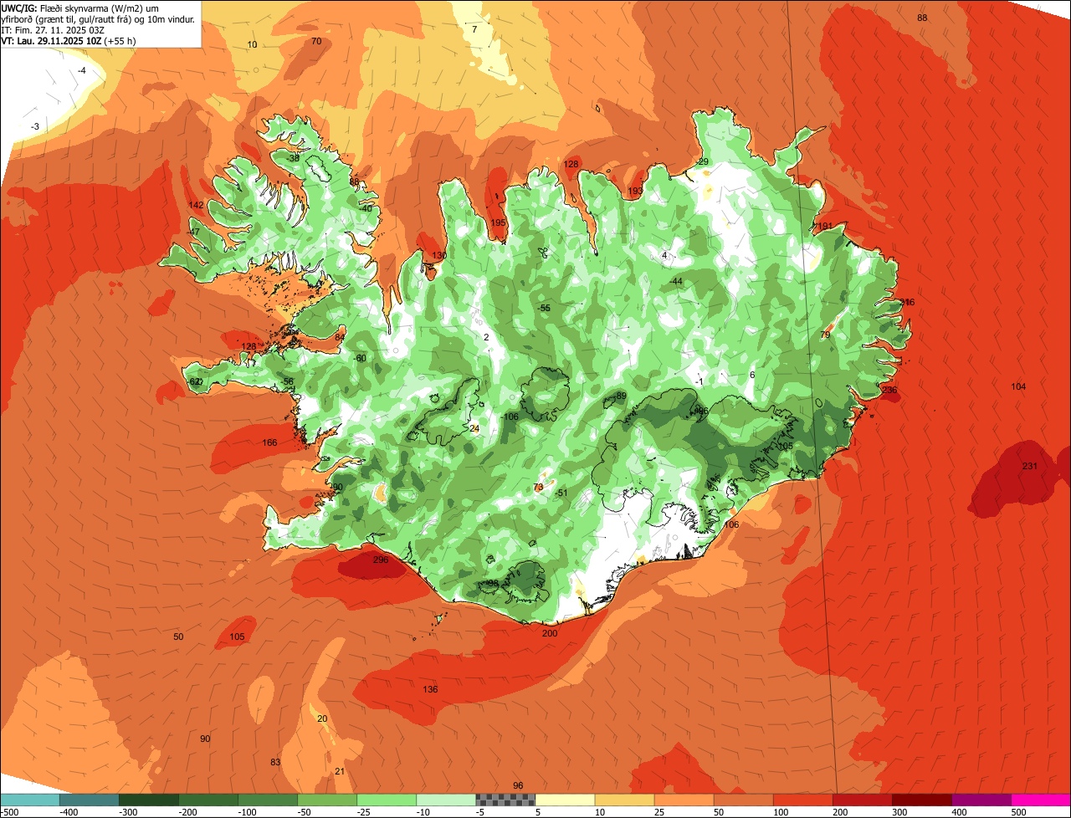This screenshot has height=818, width=1071.
Task: Click the dark teal legend swatch between -400 and -300
Action: (90, 800)
